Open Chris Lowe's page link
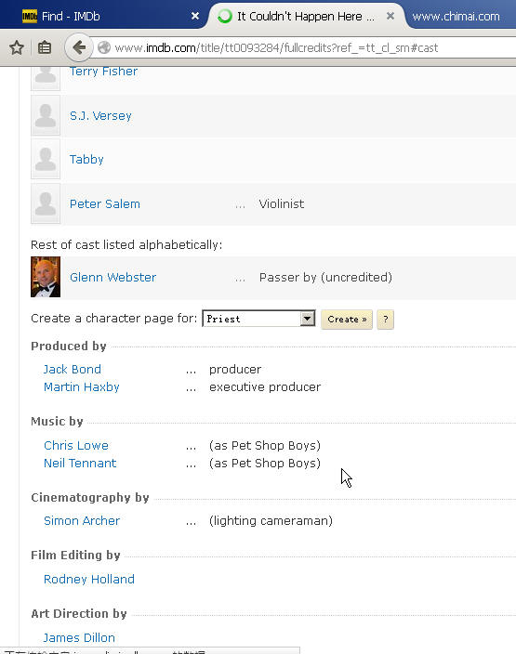The height and width of the screenshot is (654, 516). (x=76, y=445)
